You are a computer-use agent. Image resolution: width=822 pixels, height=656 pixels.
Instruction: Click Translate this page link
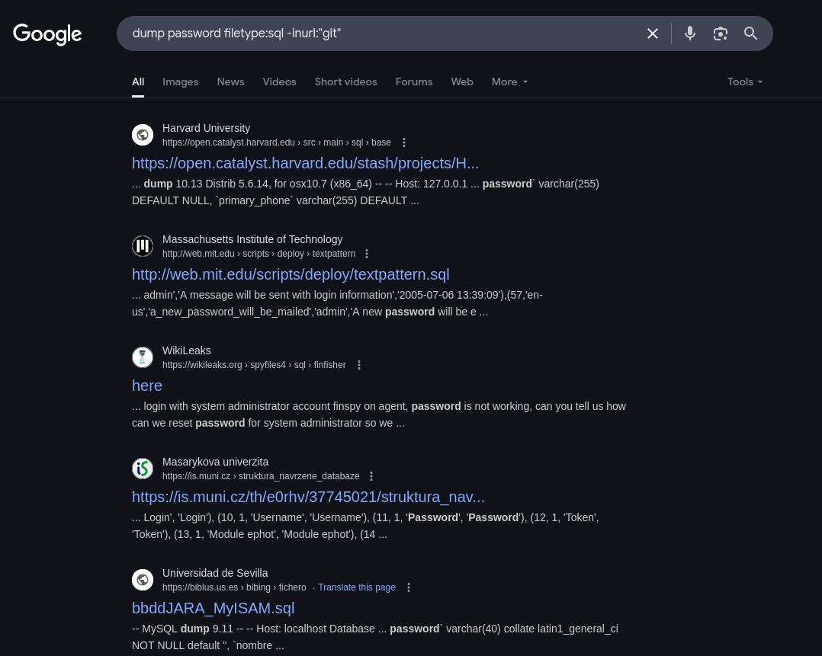tap(357, 587)
